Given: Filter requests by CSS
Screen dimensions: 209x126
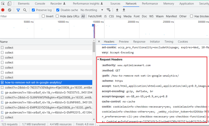Looking at the screenshot, I should [111, 16].
